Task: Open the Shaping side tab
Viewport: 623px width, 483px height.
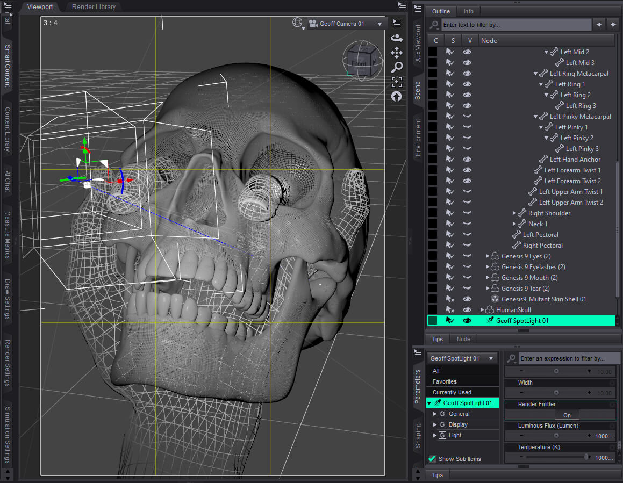Action: coord(418,436)
